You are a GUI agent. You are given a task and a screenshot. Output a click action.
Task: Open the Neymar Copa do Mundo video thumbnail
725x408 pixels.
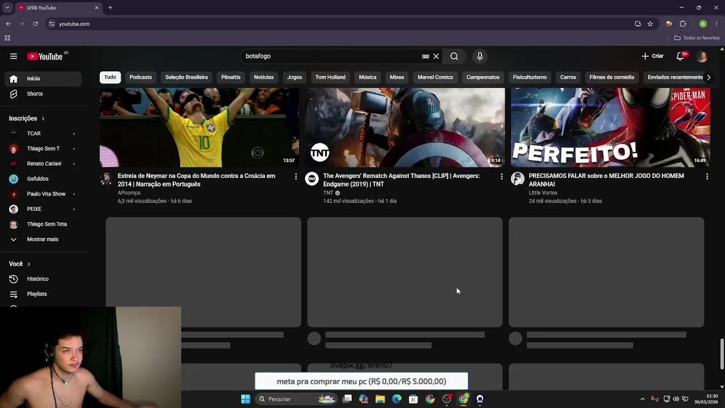199,127
